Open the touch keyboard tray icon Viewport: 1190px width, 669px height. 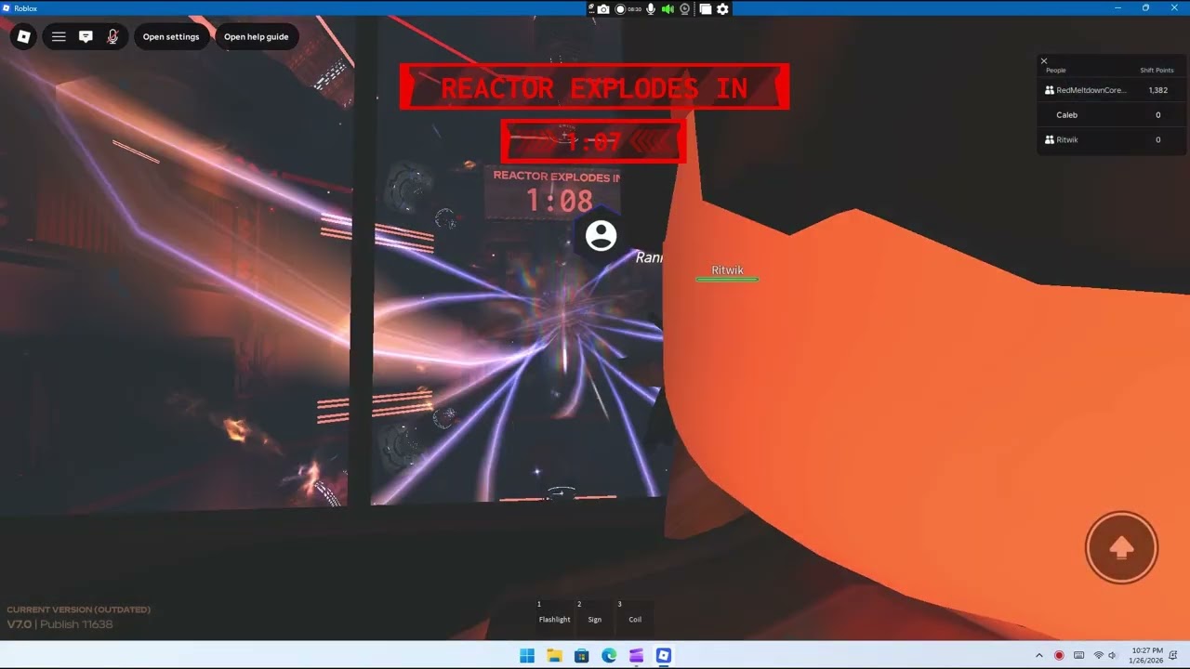(1078, 655)
